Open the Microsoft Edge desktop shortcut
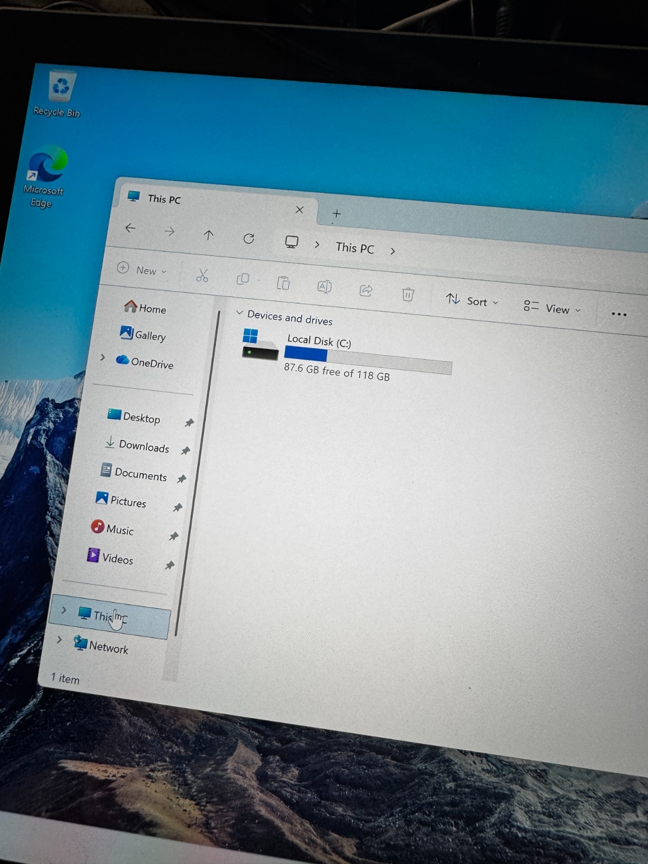The height and width of the screenshot is (864, 648). 45,177
